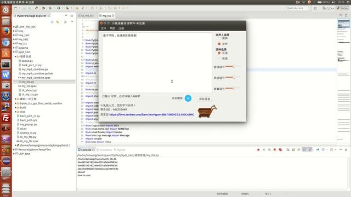Click the Remove All Terminated Launches console icon
This screenshot has width=351, height=197.
[x=269, y=149]
